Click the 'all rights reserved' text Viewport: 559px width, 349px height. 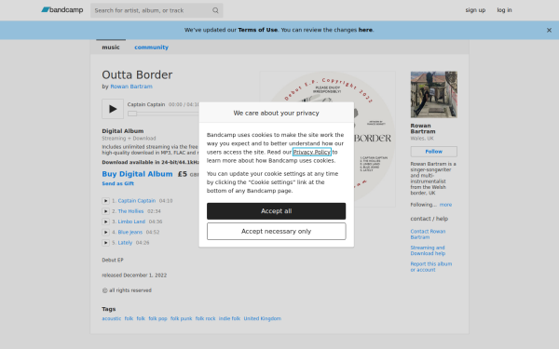click(x=130, y=290)
